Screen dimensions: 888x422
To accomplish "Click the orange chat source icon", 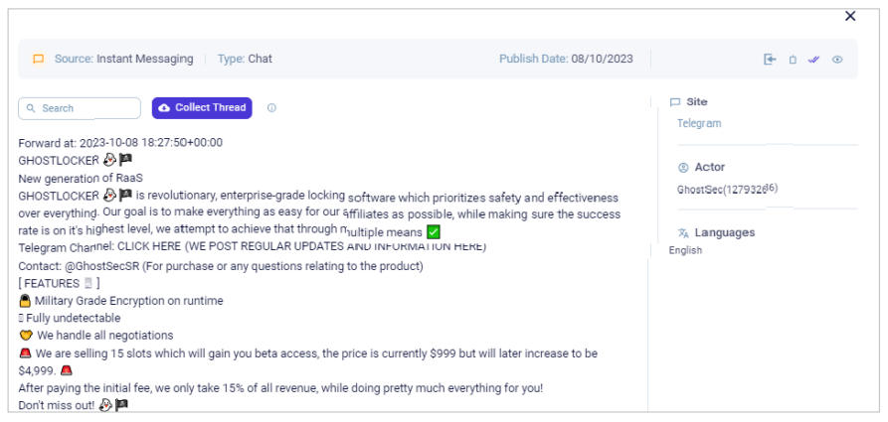I will [x=39, y=59].
